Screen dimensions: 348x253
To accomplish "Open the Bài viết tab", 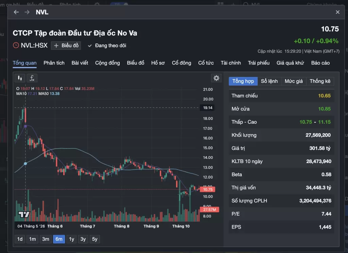I will [x=80, y=63].
